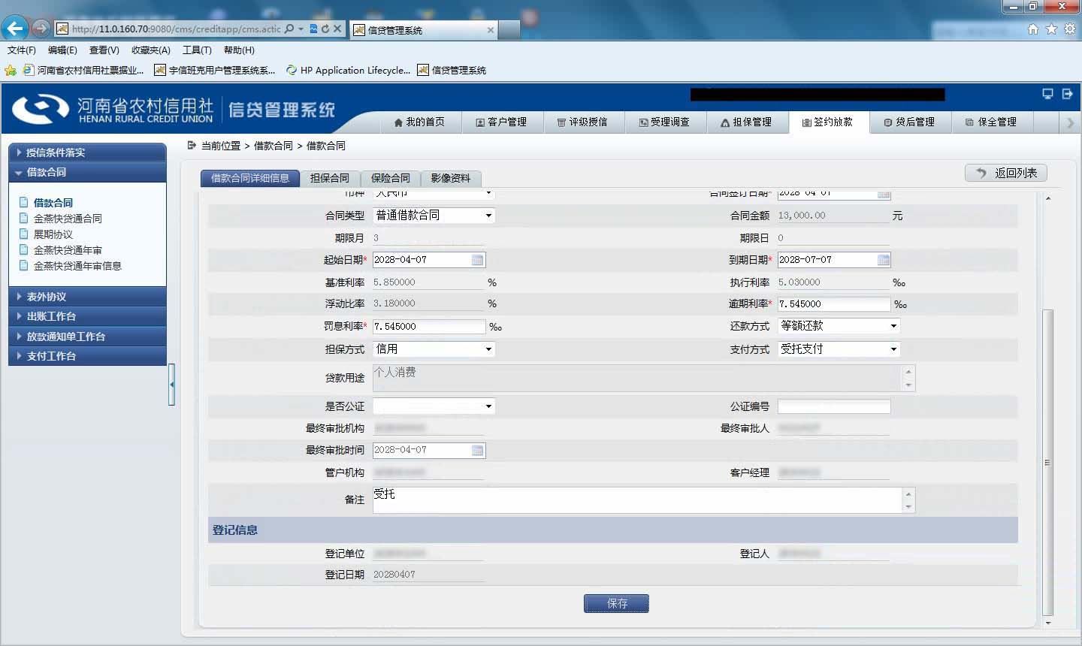Expand the 表外协议 sidebar section
Screen dimensions: 1082x646
click(x=87, y=297)
